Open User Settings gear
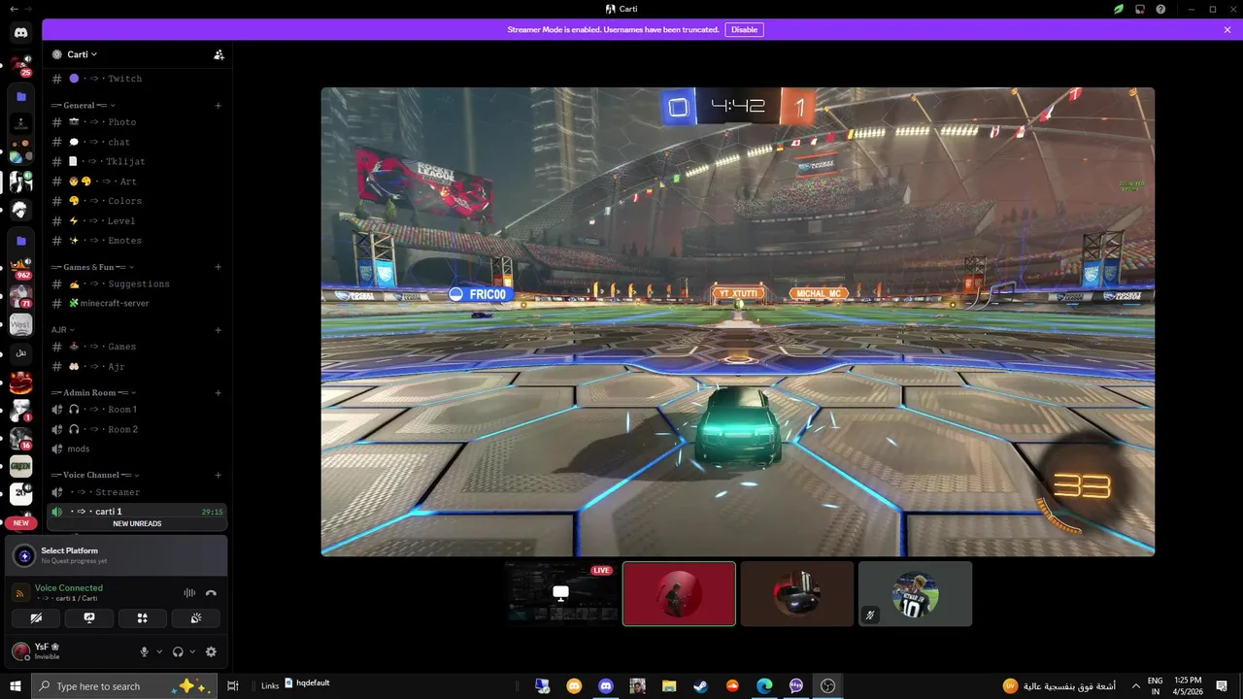This screenshot has height=699, width=1243. point(211,652)
